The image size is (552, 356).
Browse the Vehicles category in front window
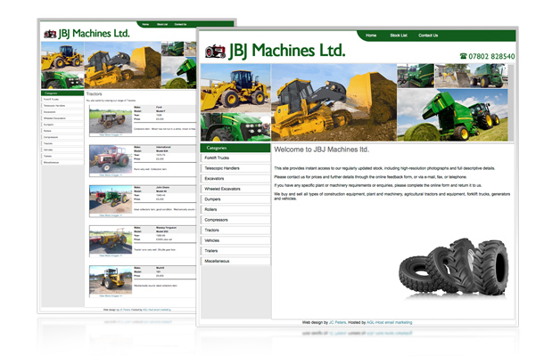click(x=235, y=240)
